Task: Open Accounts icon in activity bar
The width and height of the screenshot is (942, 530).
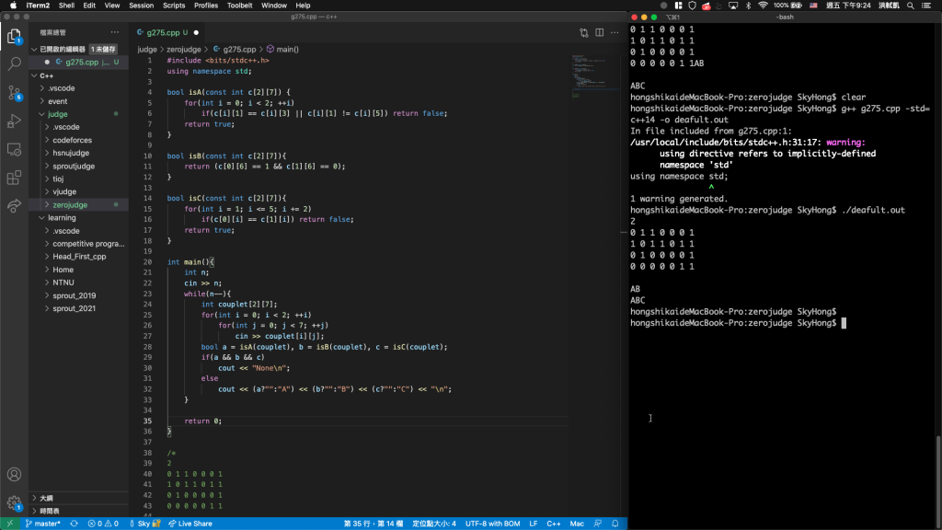Action: pyautogui.click(x=14, y=475)
